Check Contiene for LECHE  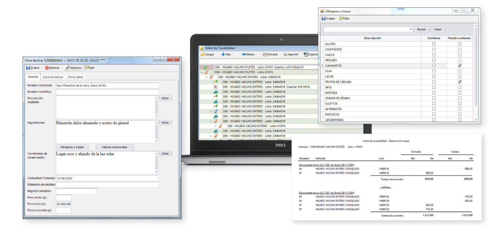(x=434, y=76)
